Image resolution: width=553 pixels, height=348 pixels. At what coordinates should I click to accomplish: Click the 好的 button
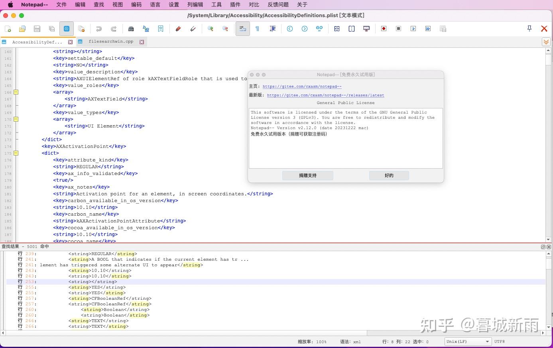click(x=389, y=175)
